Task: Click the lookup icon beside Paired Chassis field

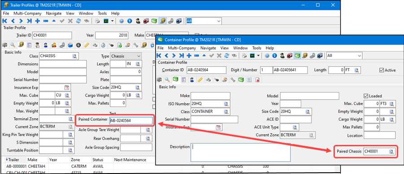Action: (391, 152)
